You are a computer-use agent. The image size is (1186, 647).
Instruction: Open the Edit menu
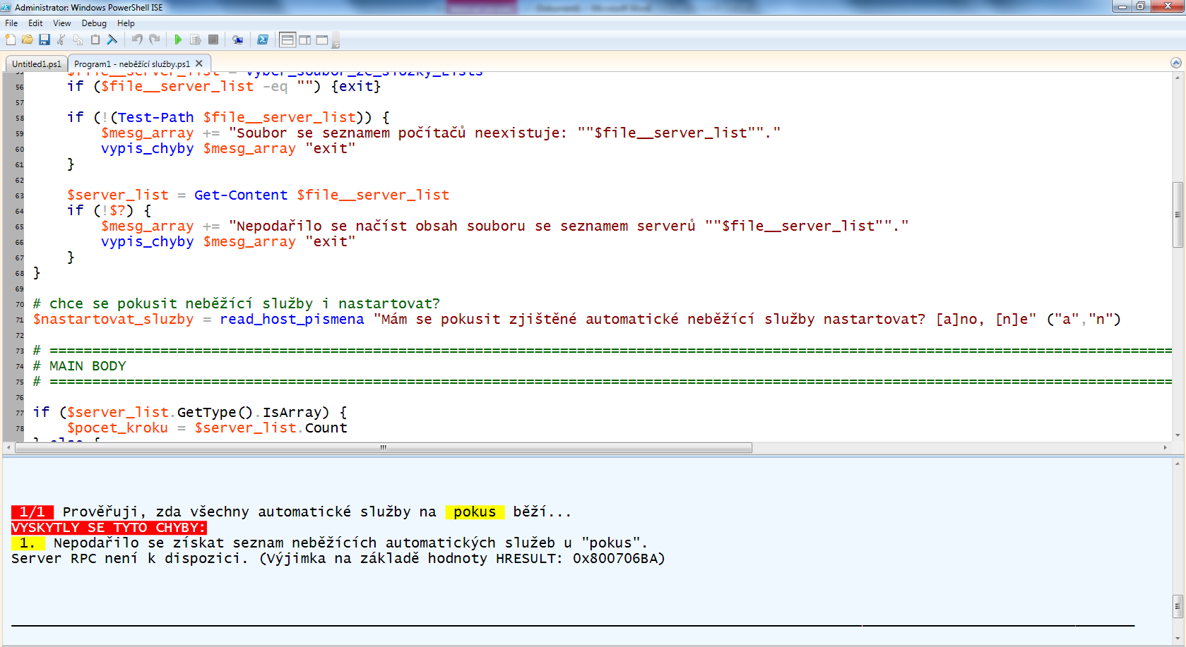35,23
